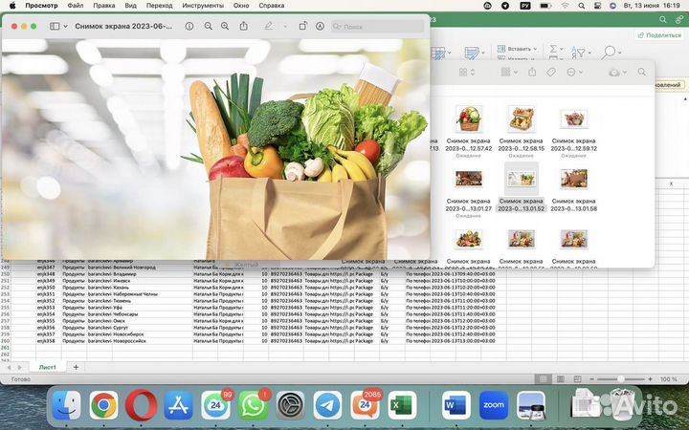The image size is (689, 430).
Task: Switch to Page Break Preview in Excel
Action: [x=577, y=379]
